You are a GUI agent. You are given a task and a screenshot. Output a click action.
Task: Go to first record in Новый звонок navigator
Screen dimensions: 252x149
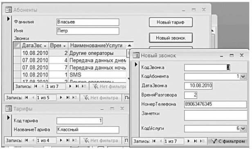[154, 141]
